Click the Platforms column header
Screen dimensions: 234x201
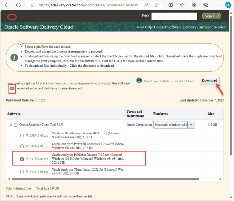[179, 114]
